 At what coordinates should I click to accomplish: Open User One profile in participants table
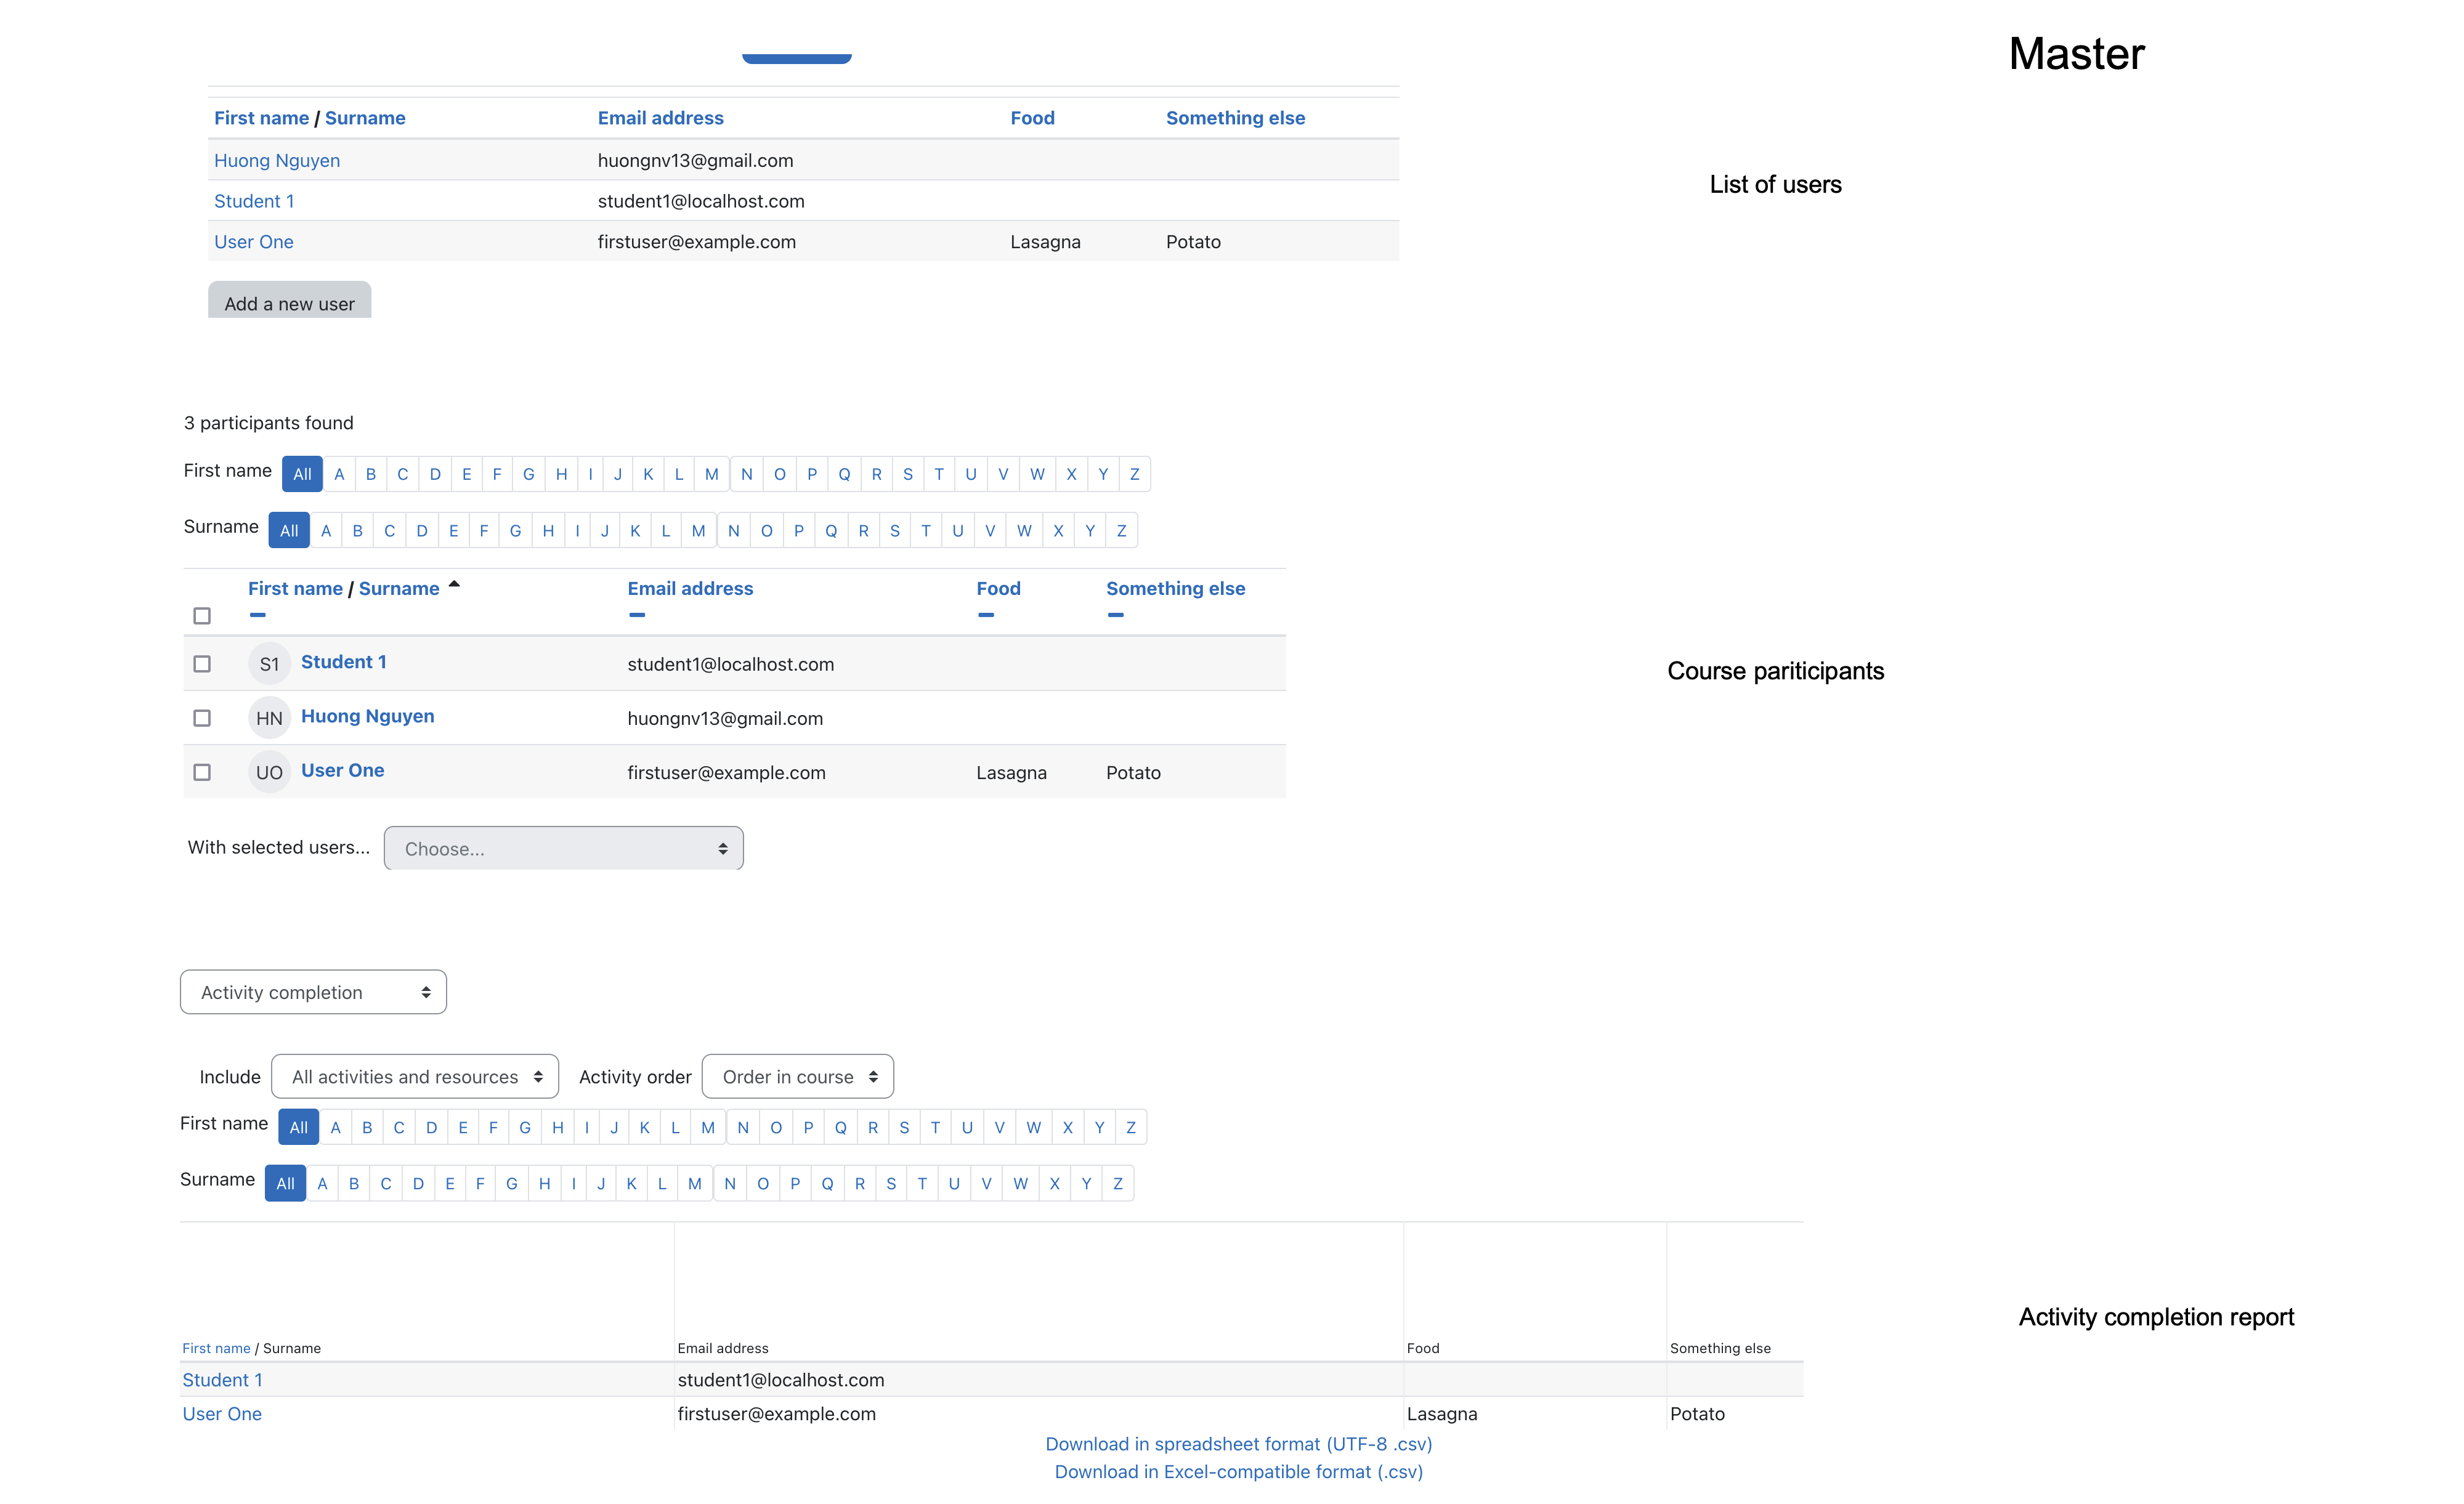coord(343,770)
